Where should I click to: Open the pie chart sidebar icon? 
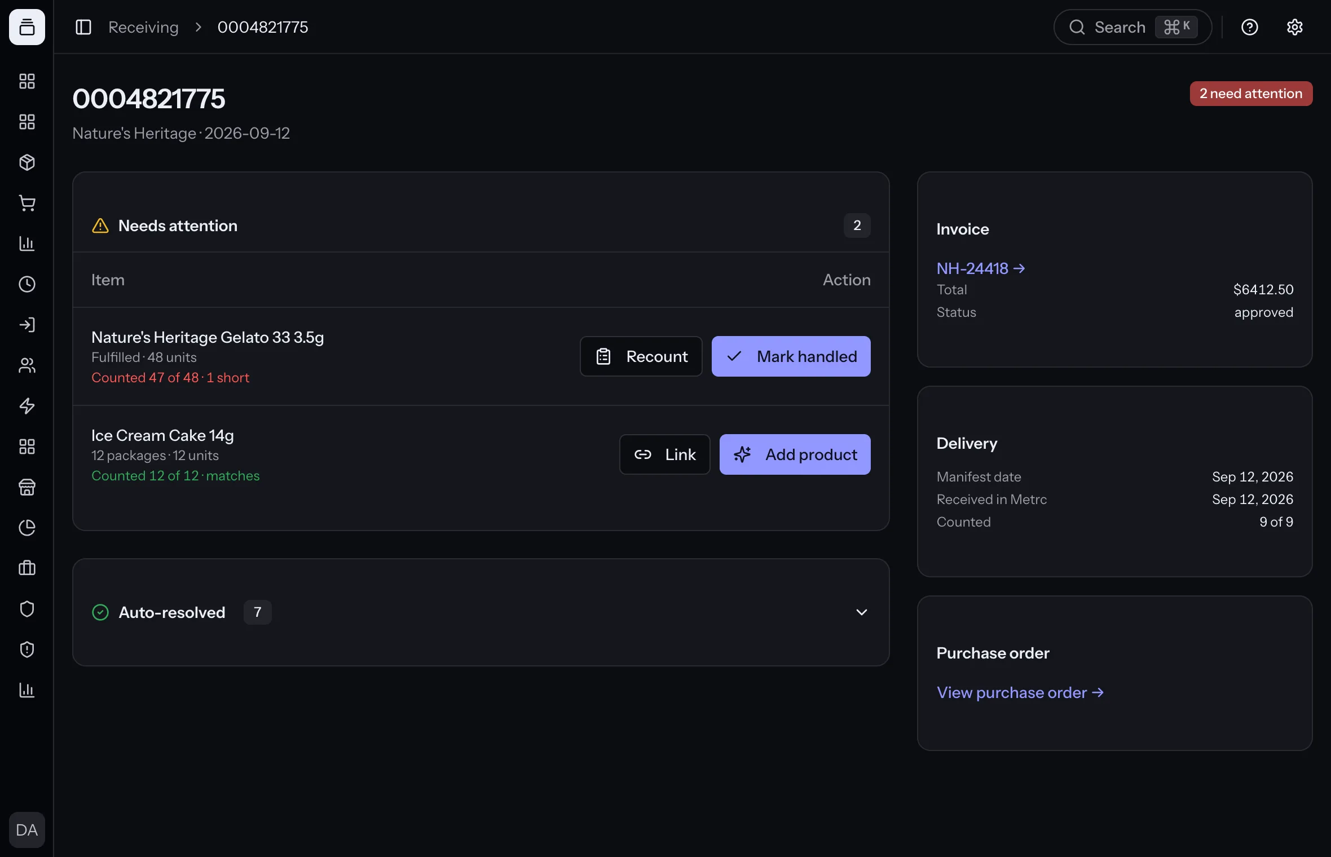tap(27, 528)
